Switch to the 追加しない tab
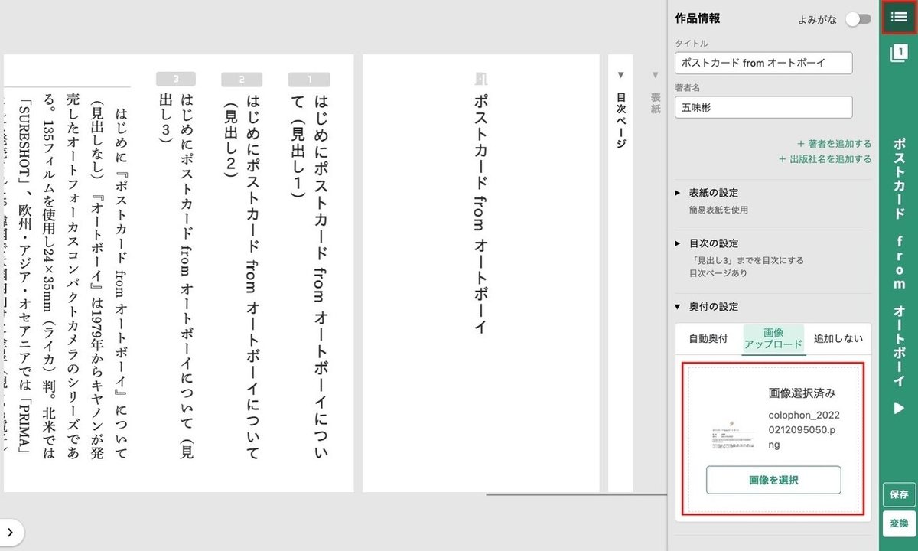 pyautogui.click(x=840, y=338)
